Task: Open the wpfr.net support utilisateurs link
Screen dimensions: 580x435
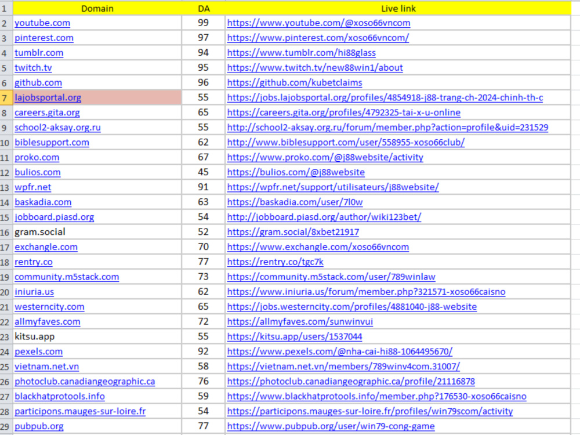Action: (x=333, y=187)
